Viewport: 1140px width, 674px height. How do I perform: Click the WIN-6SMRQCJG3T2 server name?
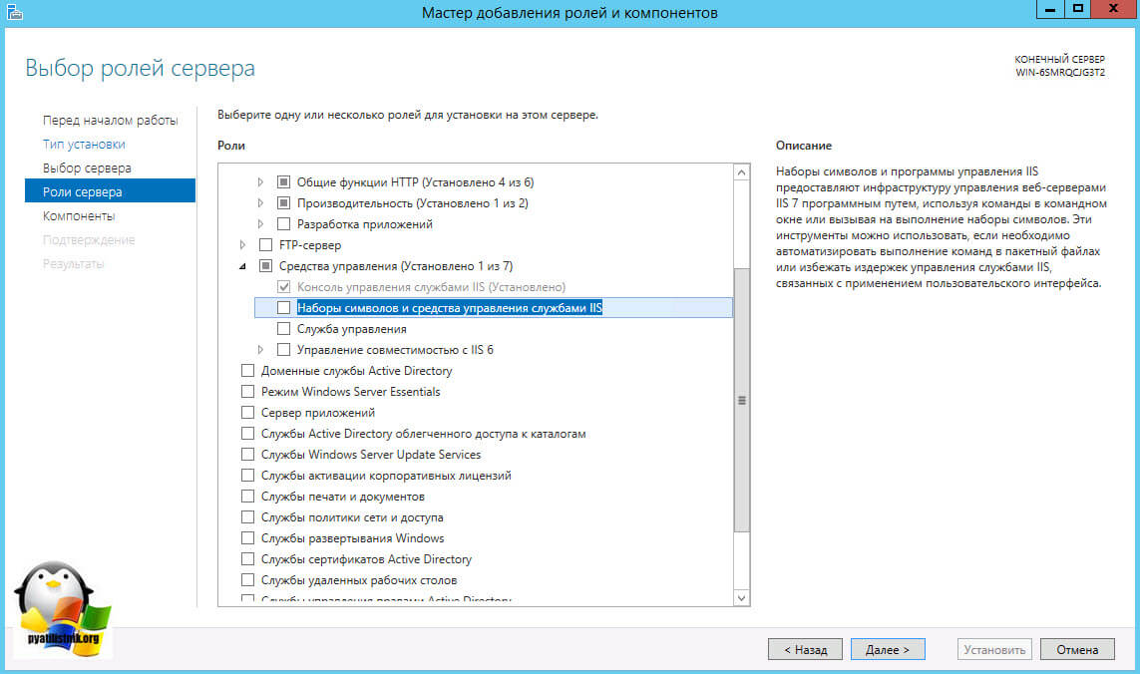(x=1060, y=73)
